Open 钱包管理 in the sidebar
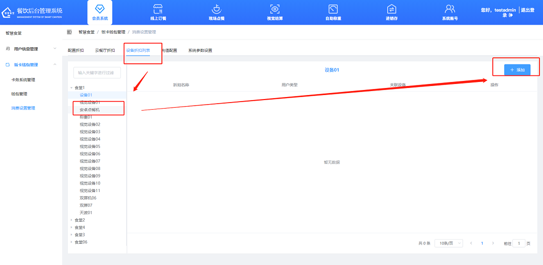543x265 pixels. pyautogui.click(x=19, y=94)
